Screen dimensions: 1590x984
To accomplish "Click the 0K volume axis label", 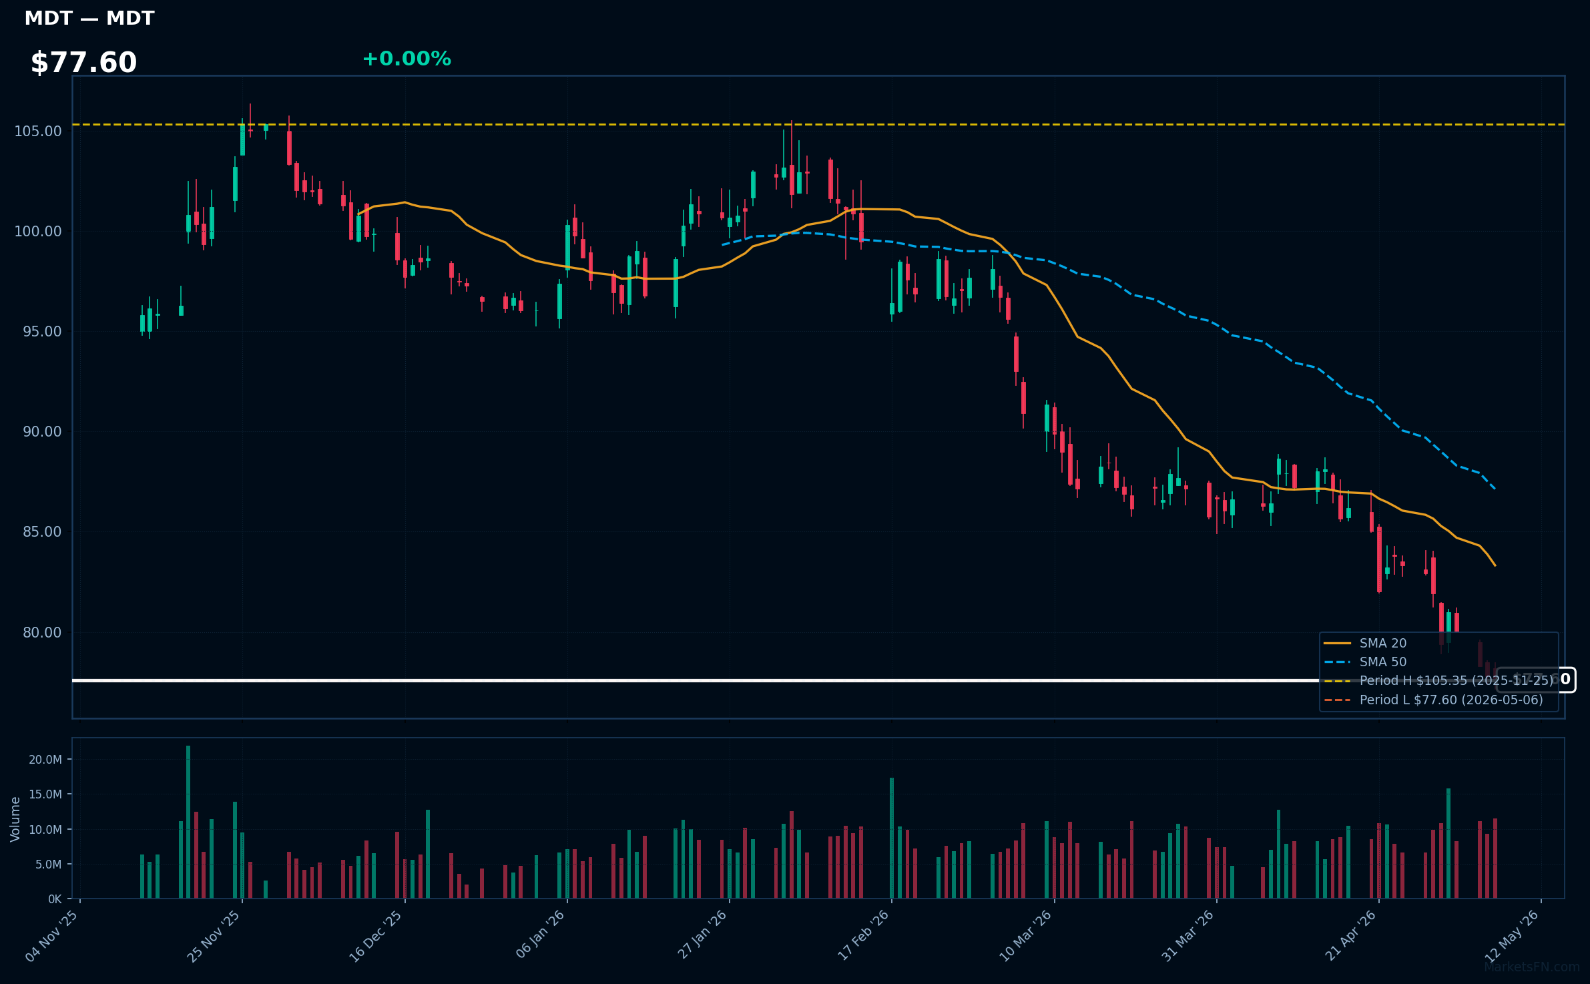I will (x=55, y=899).
